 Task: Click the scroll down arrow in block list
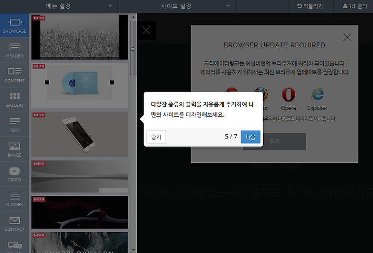point(133,250)
